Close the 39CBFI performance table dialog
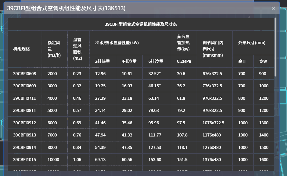This screenshot has height=176, width=287. click(273, 8)
